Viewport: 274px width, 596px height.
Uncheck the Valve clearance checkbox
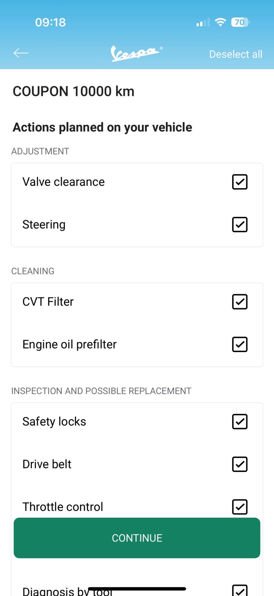click(240, 182)
